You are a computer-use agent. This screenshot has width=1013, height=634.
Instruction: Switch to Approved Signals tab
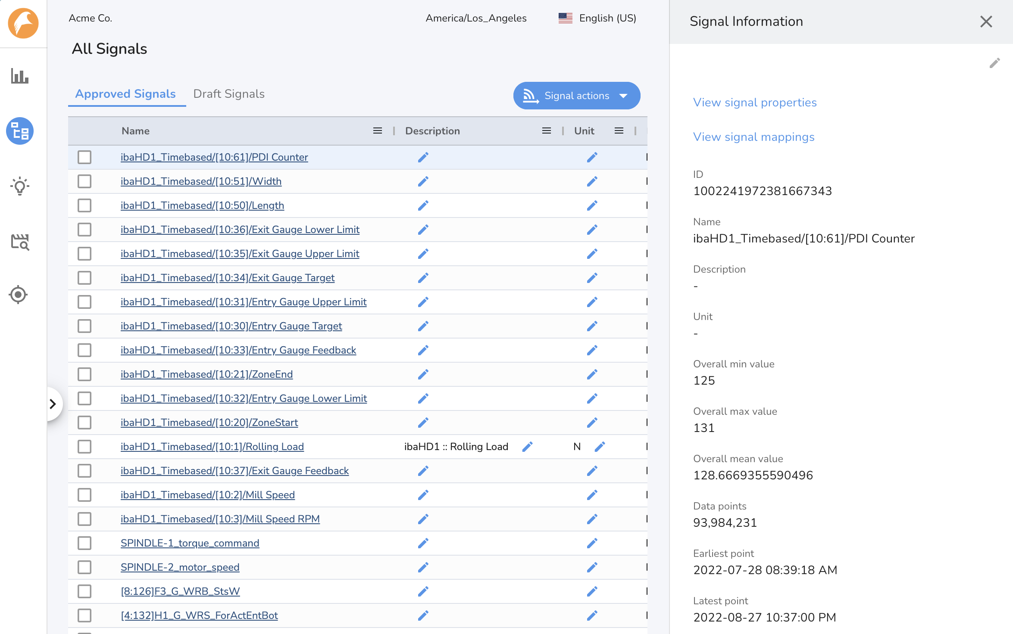125,94
